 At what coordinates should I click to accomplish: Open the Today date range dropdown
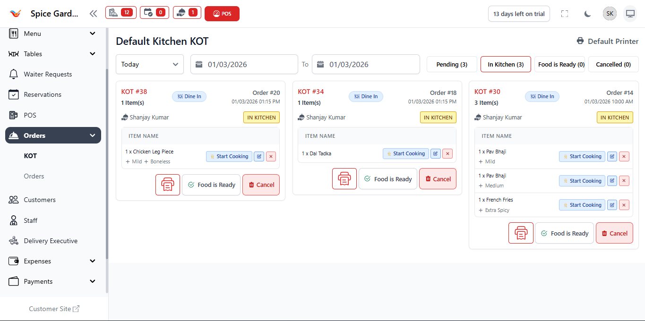click(150, 64)
